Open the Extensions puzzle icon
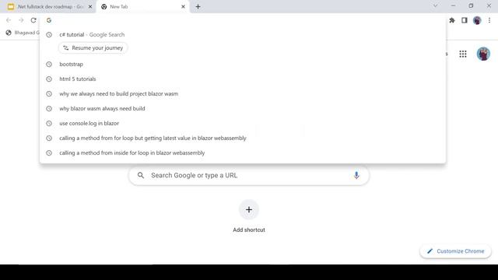This screenshot has height=280, width=498. tap(452, 20)
